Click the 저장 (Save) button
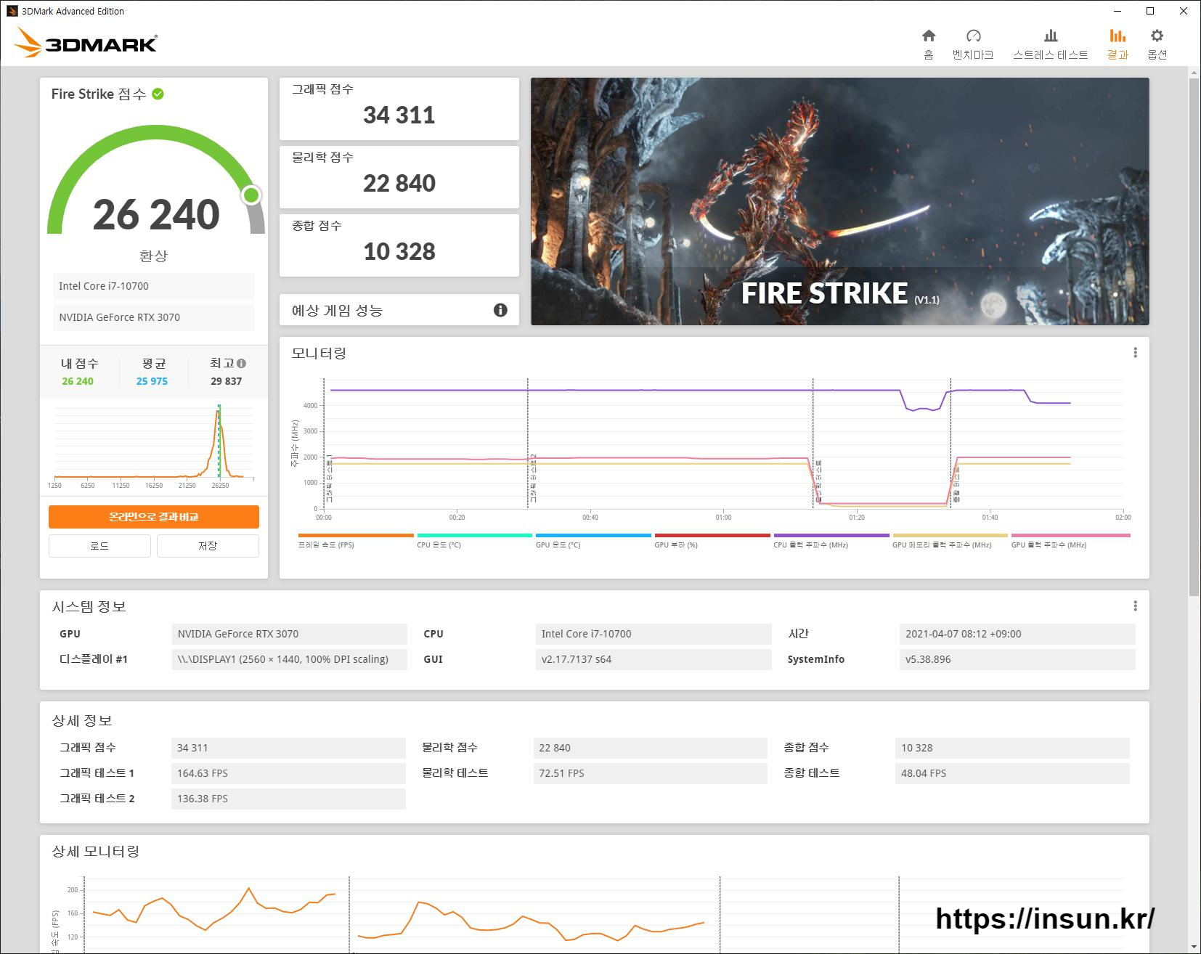The height and width of the screenshot is (954, 1201). [208, 546]
